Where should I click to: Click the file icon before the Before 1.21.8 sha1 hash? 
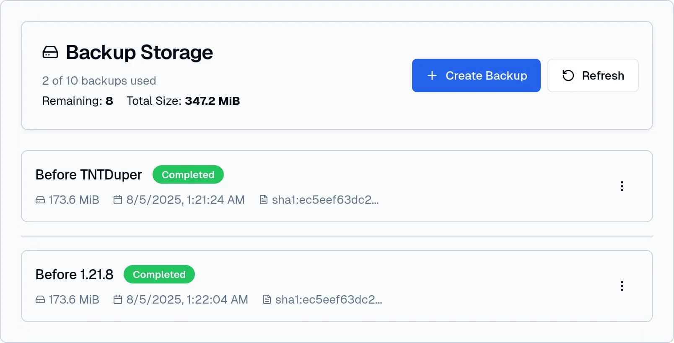point(268,300)
